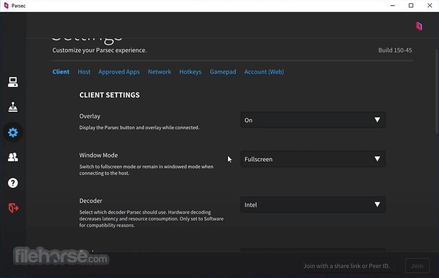The height and width of the screenshot is (278, 439).
Task: Click the Parsec title bar app icon
Action: tap(6, 6)
